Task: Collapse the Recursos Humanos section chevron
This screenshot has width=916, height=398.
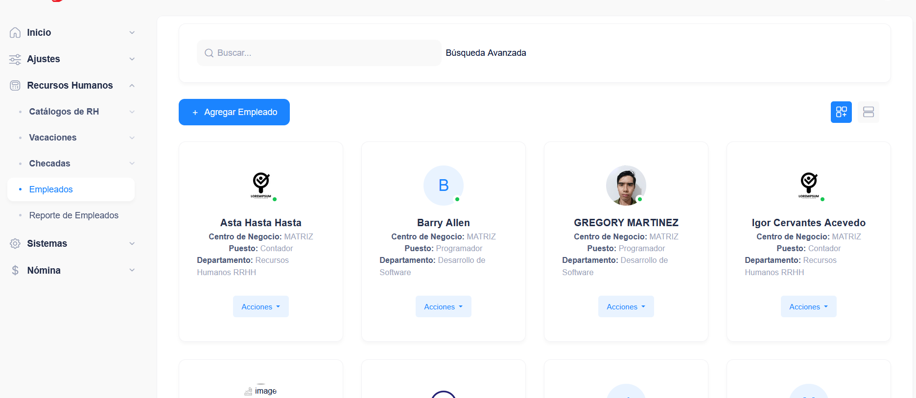Action: click(132, 85)
